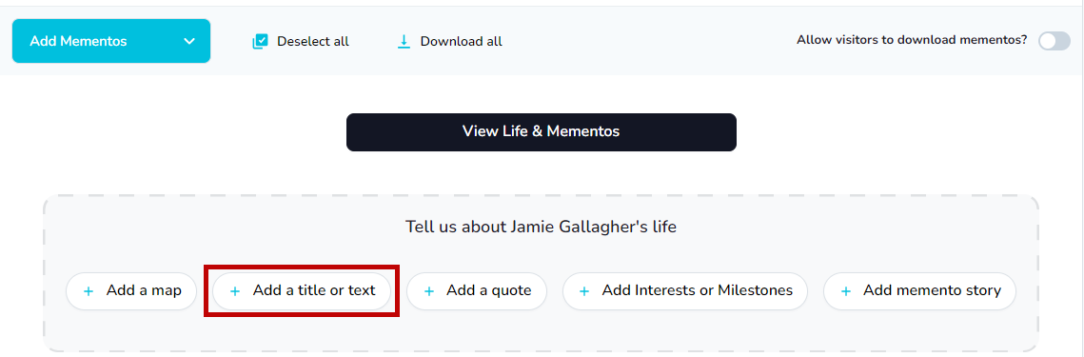Screen dimensions: 1084x357
Task: Click the Allow visitors to download mementos label
Action: pyautogui.click(x=912, y=40)
